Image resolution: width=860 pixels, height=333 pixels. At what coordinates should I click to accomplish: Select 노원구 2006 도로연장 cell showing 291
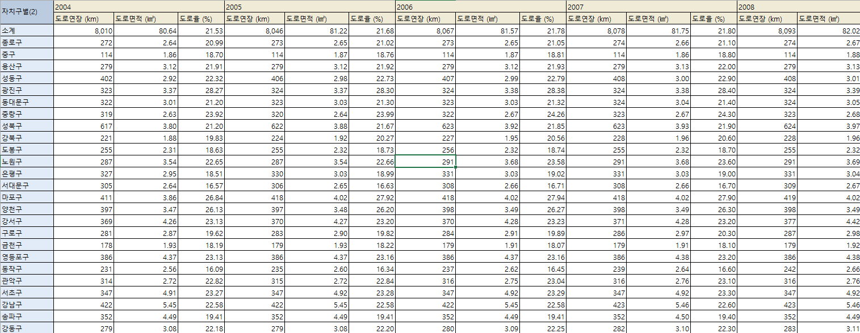pos(426,162)
